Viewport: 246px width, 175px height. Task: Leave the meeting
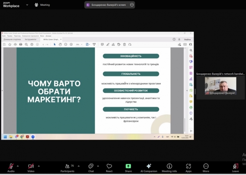[x=235, y=167]
